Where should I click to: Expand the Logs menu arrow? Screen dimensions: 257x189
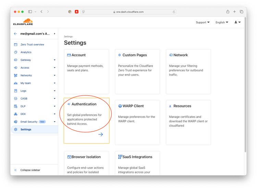(54, 91)
